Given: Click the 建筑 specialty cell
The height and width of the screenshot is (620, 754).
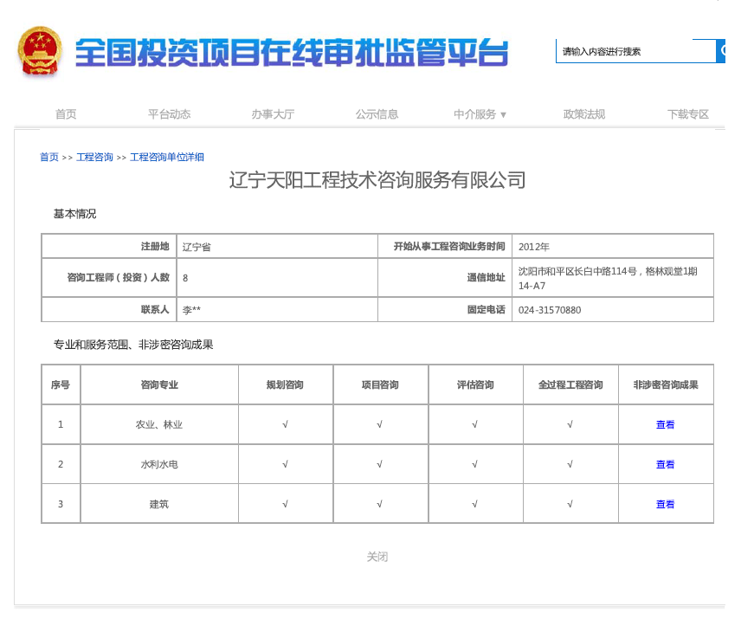Looking at the screenshot, I should (159, 504).
